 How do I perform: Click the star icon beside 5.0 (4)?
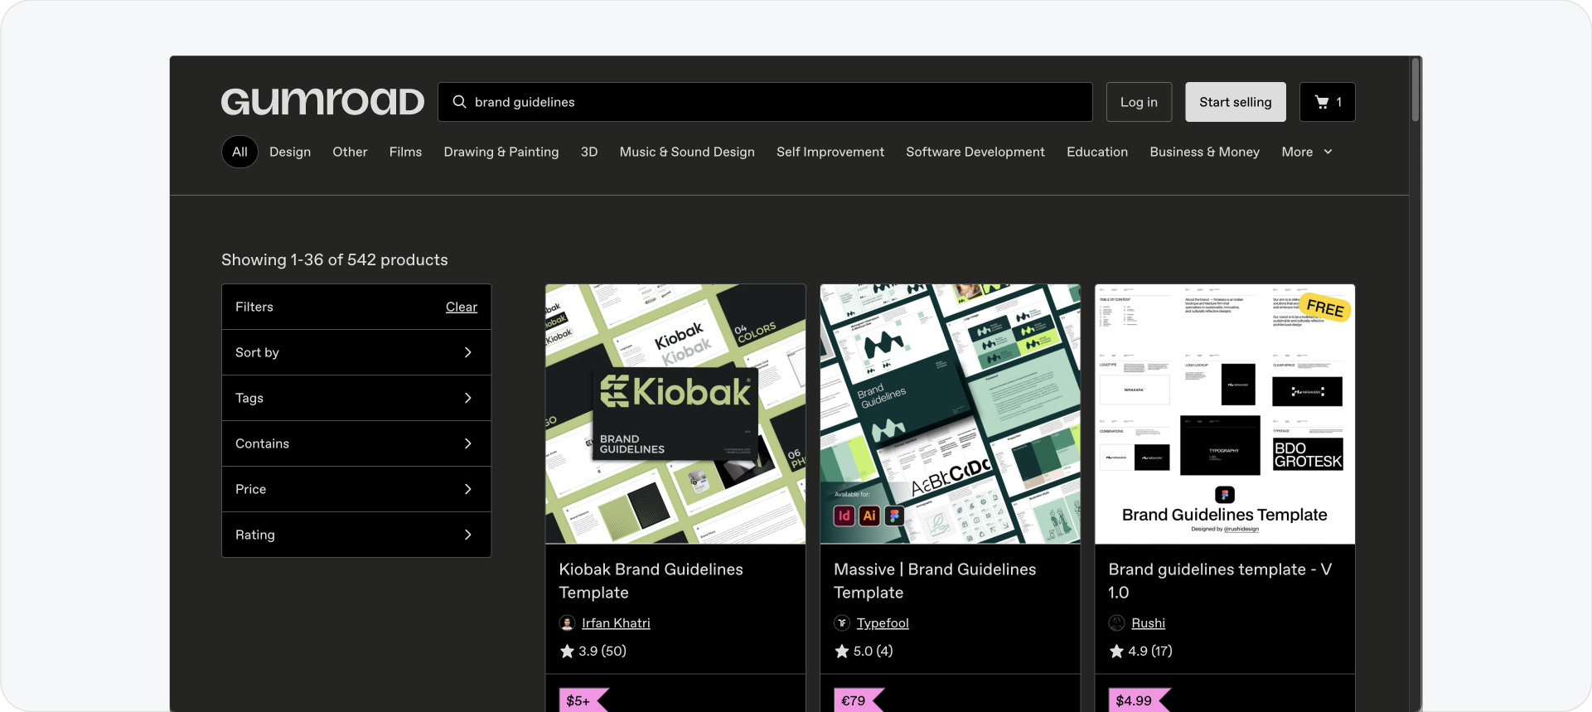point(842,651)
